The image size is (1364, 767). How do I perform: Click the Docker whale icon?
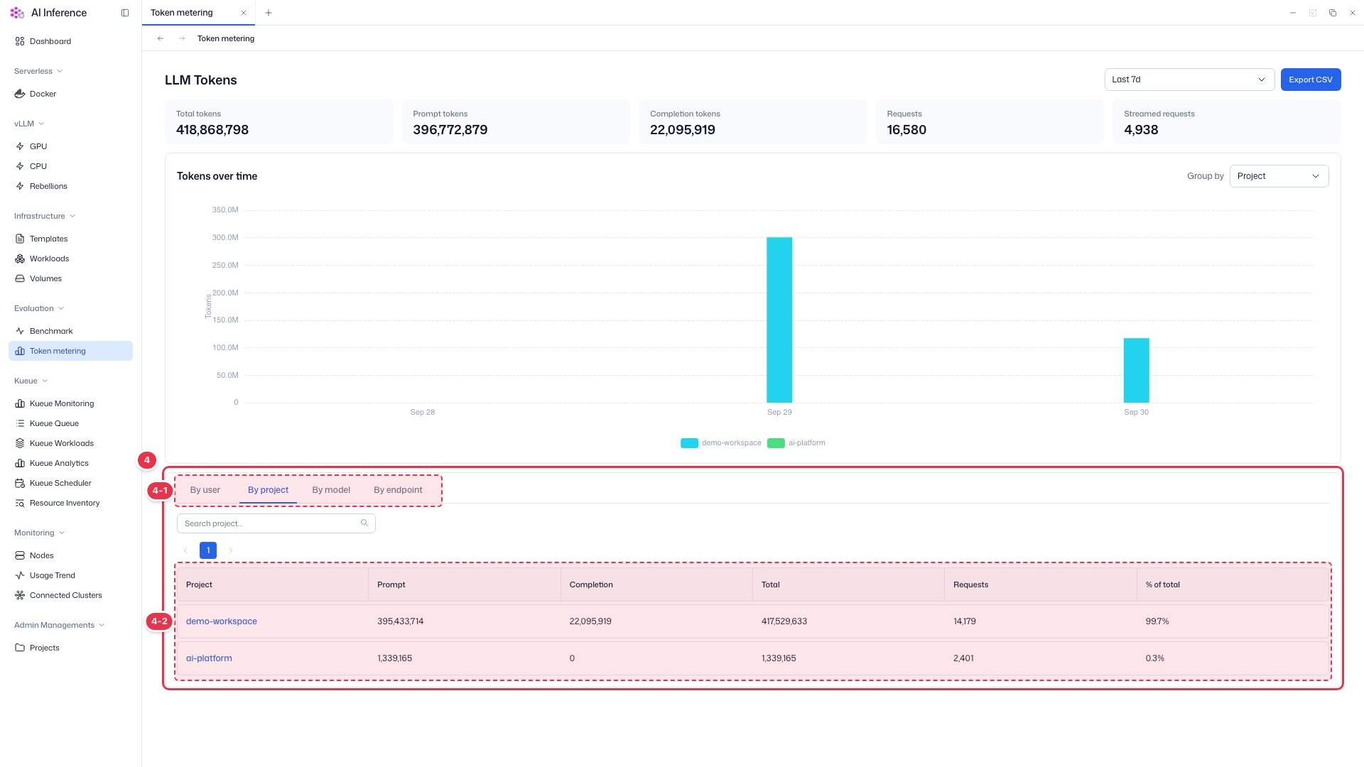pos(20,94)
